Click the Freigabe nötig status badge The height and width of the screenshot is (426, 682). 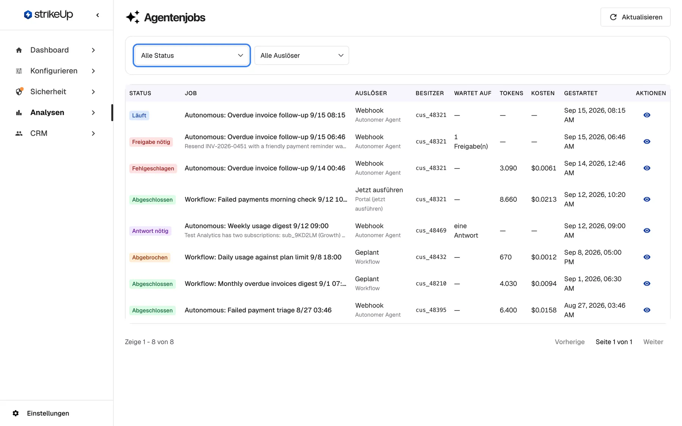[x=151, y=142]
